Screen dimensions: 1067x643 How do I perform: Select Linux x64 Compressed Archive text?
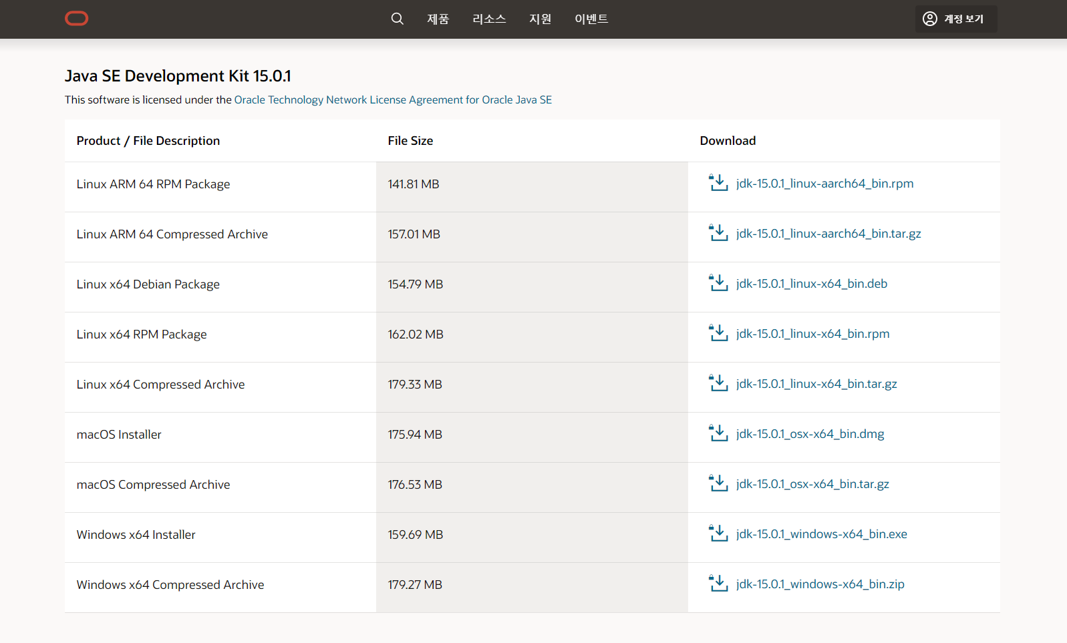160,385
